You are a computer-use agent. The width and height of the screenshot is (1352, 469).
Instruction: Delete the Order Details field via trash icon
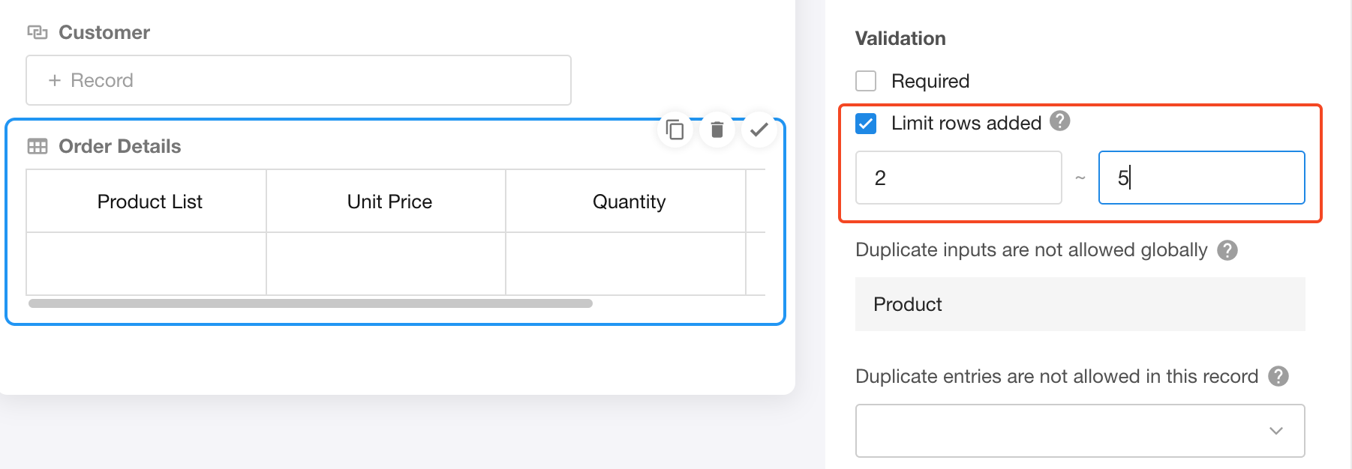click(x=717, y=130)
